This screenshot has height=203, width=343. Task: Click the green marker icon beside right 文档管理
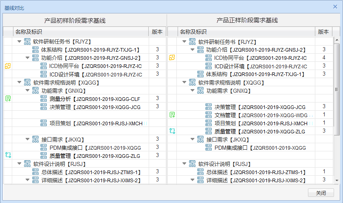(172, 115)
